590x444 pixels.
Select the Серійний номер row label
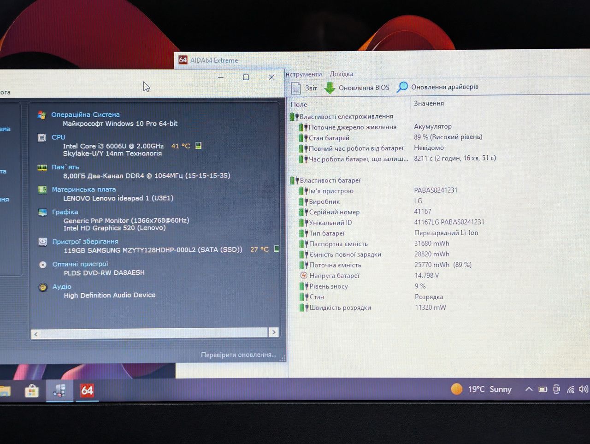point(334,212)
